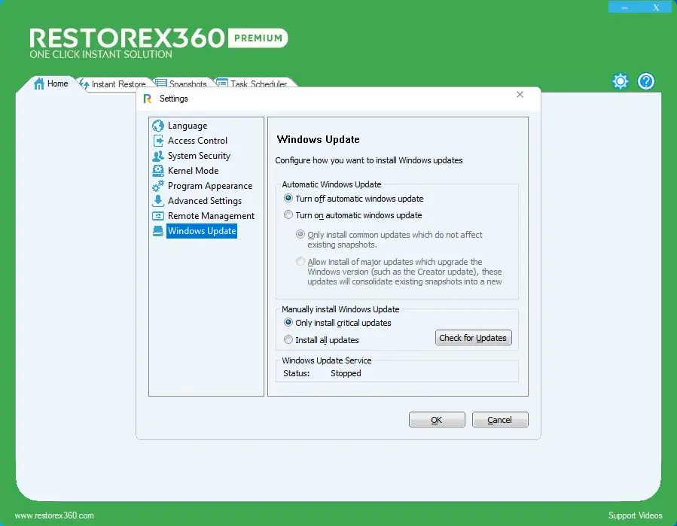
Task: Open the Support Videos link
Action: point(635,515)
